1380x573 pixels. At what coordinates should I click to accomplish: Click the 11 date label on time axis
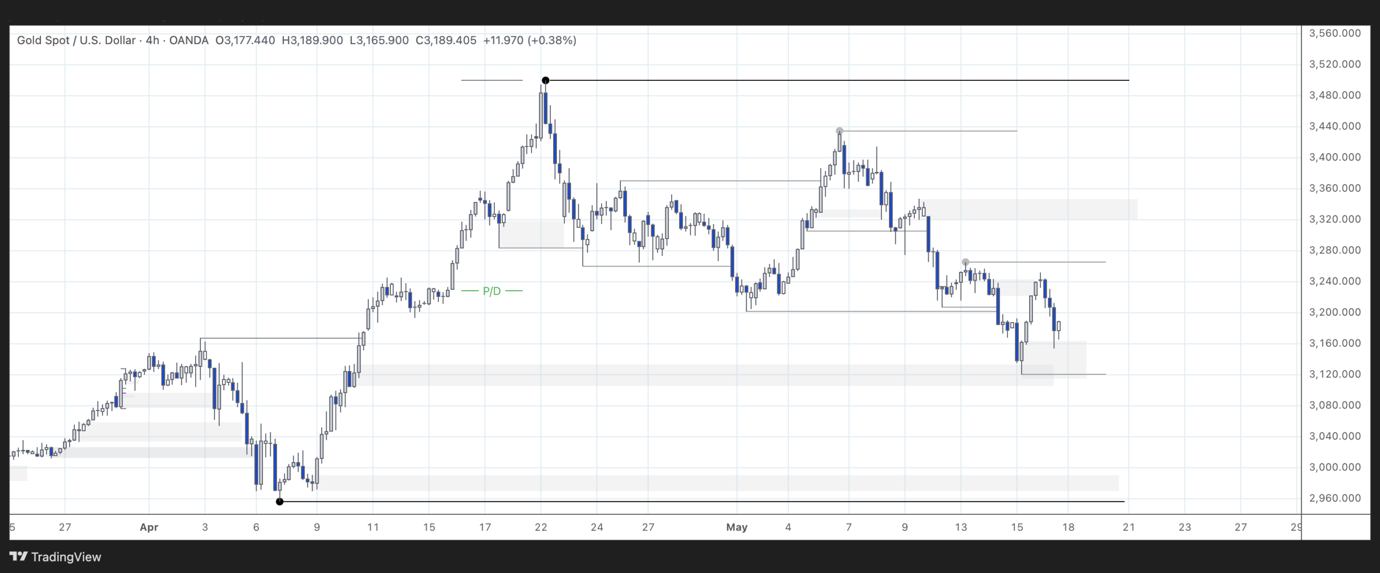(372, 527)
